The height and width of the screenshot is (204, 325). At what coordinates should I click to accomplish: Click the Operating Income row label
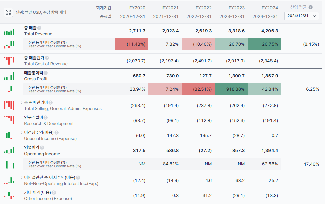42,154
